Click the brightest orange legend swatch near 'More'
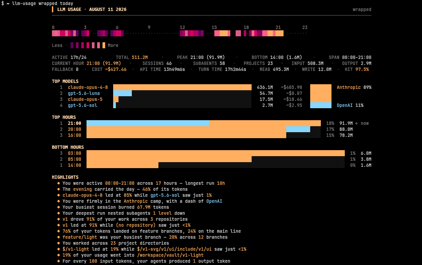 [104, 45]
